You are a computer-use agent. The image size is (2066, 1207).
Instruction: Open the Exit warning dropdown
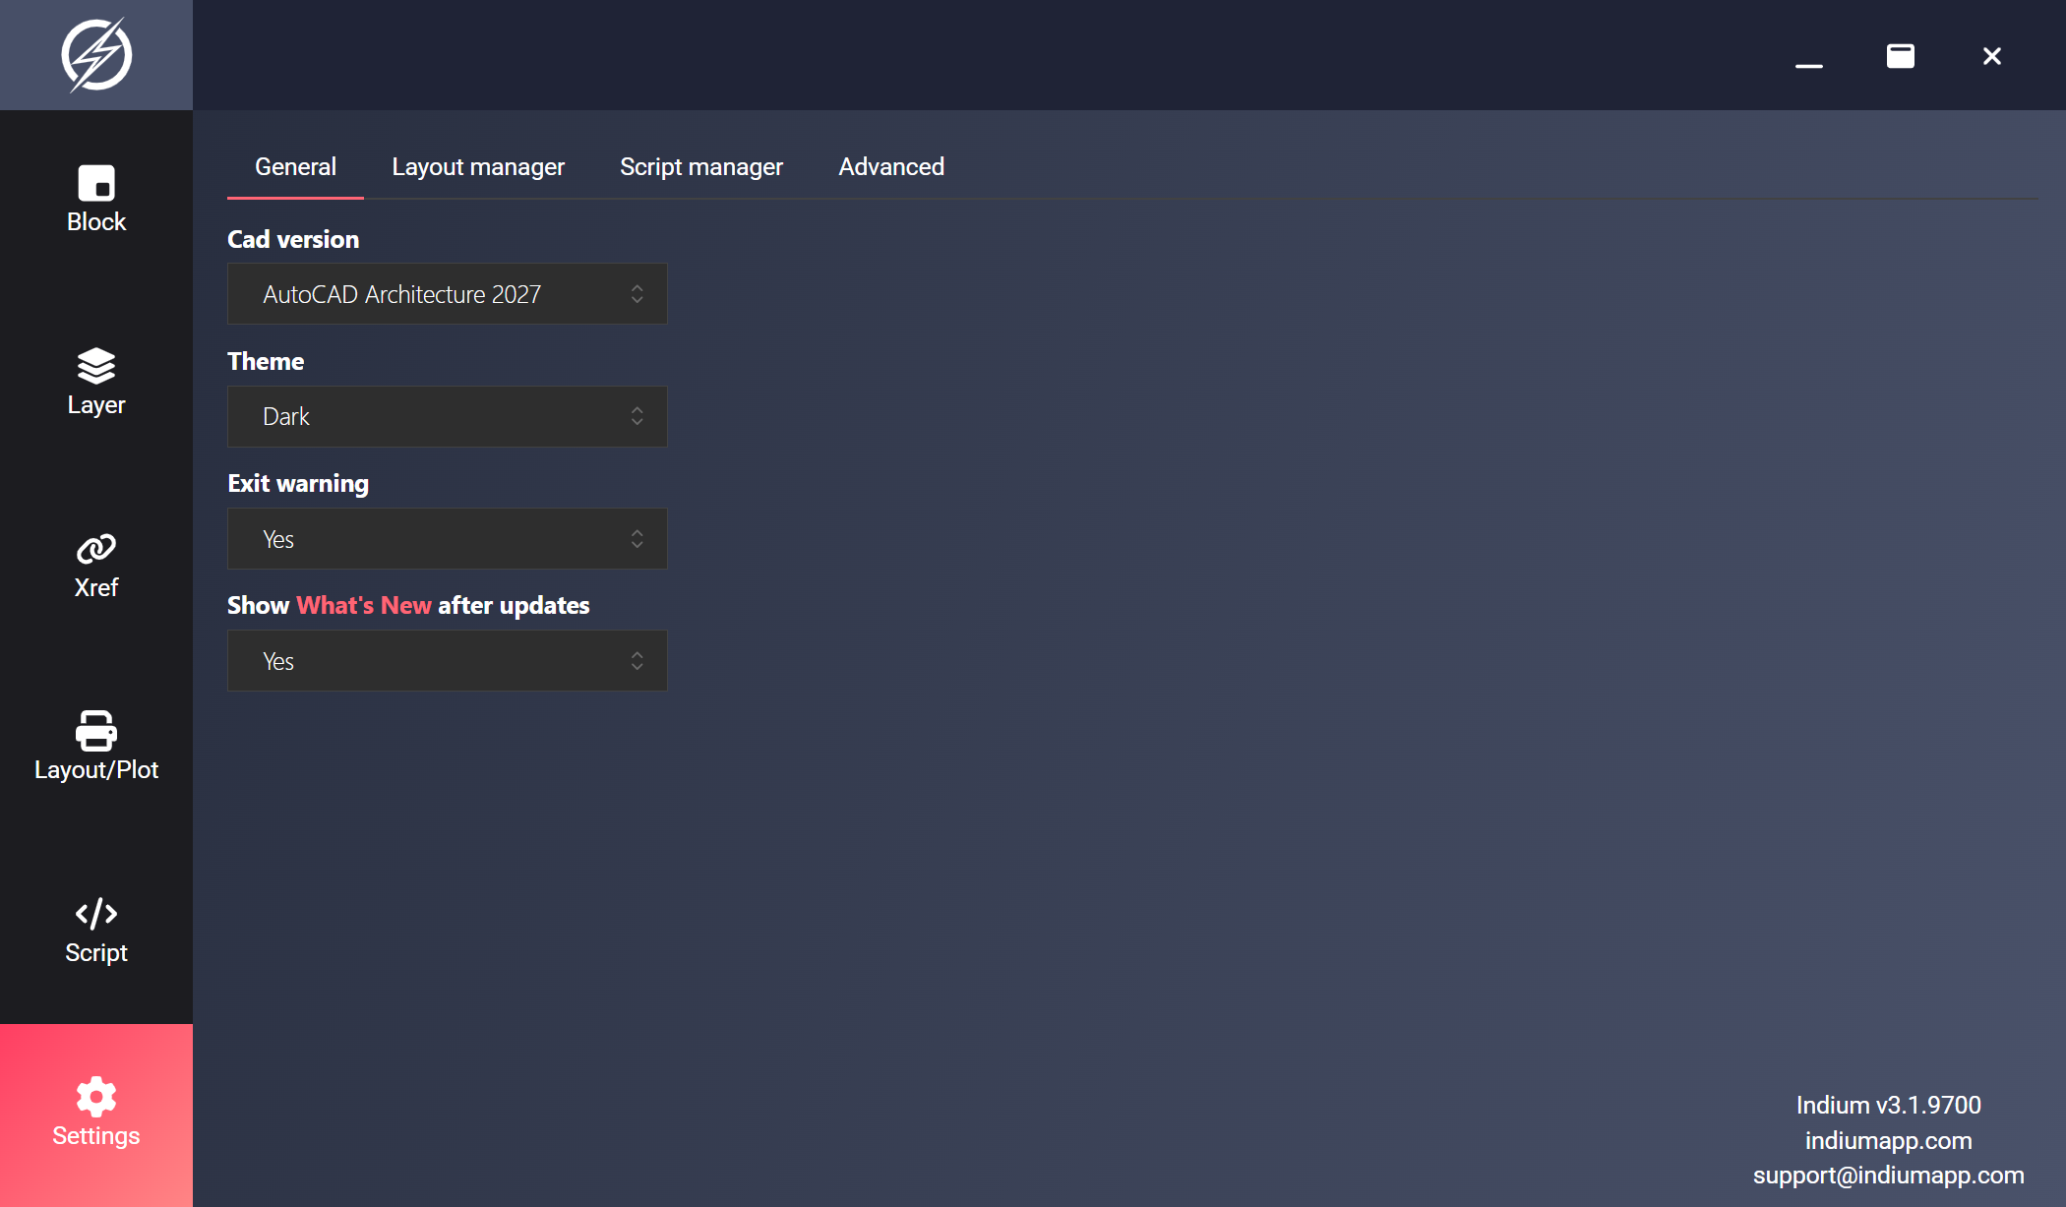tap(448, 539)
